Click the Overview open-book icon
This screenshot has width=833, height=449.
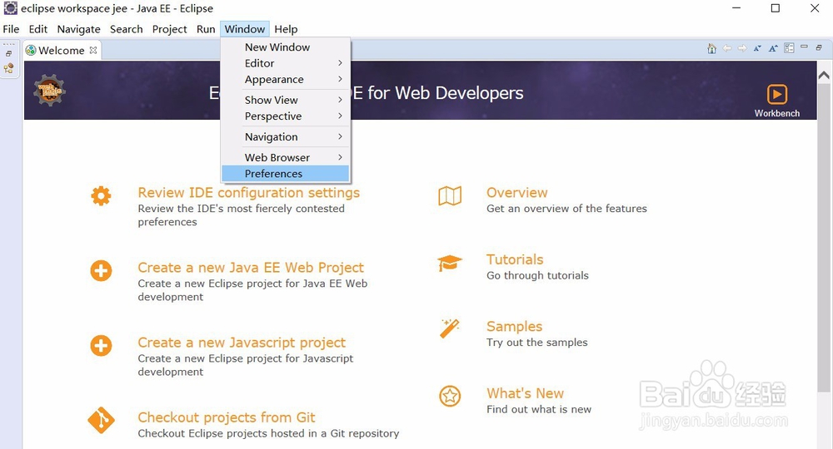tap(450, 196)
